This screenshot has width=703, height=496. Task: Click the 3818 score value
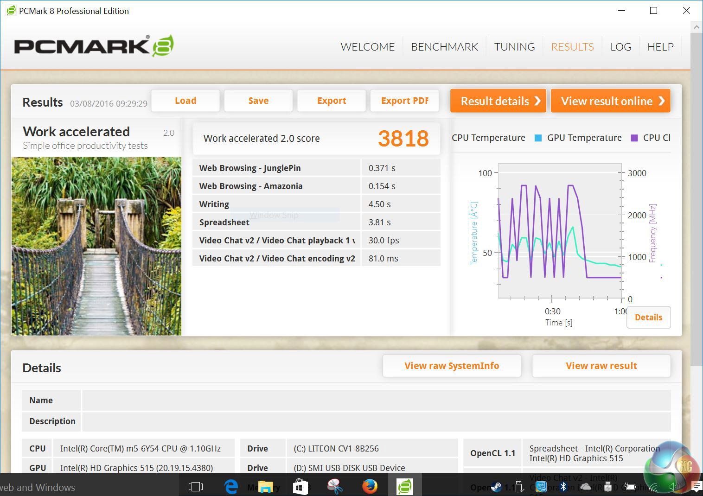[403, 139]
